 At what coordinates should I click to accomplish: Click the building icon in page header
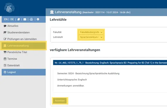click(52, 12)
